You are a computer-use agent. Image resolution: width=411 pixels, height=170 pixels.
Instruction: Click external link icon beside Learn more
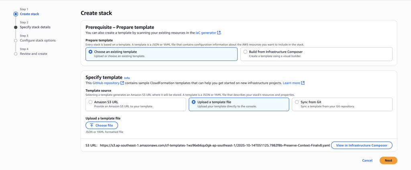[x=303, y=83]
